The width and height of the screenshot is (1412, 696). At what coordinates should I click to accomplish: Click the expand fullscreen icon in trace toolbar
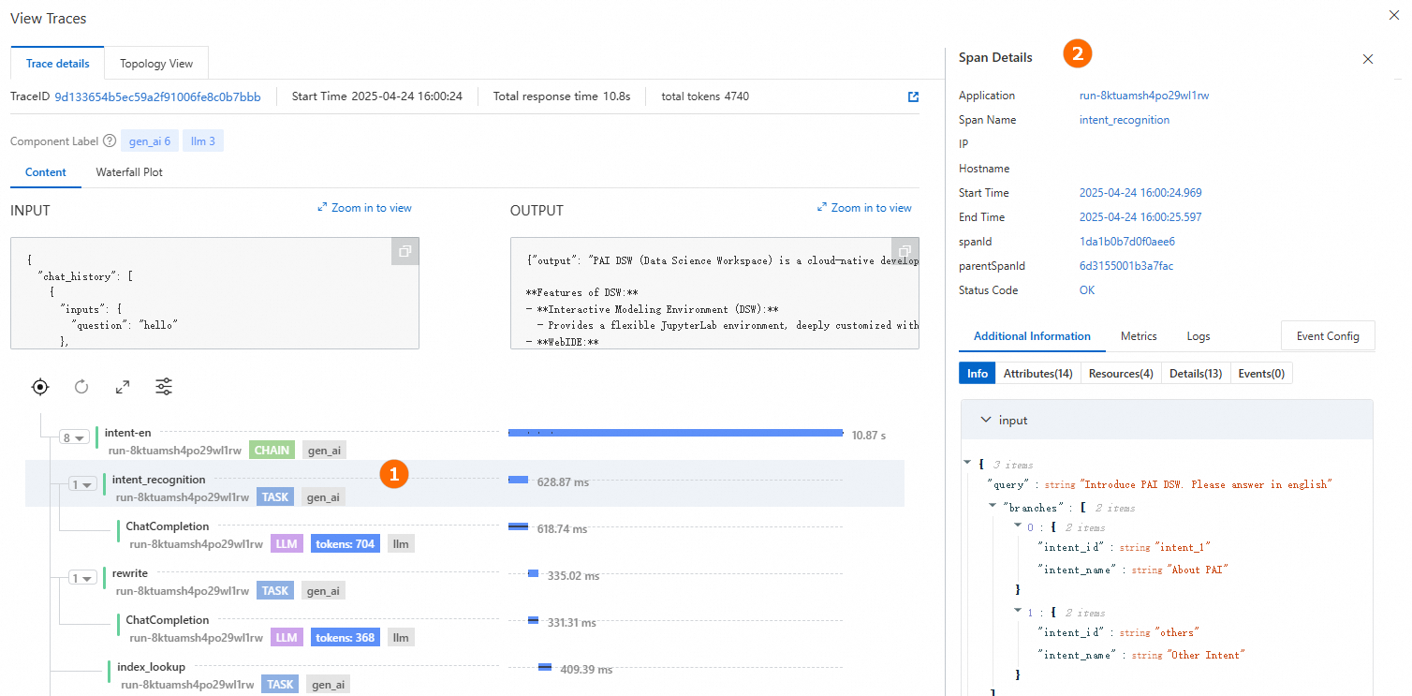point(123,386)
